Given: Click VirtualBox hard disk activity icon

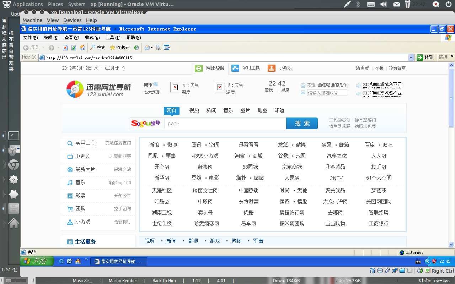Looking at the screenshot, I should pyautogui.click(x=373, y=271).
